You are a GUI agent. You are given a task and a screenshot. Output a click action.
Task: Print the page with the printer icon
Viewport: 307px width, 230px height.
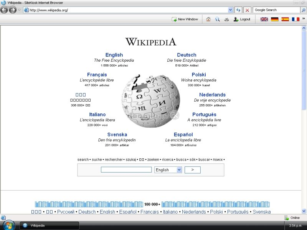point(226,20)
